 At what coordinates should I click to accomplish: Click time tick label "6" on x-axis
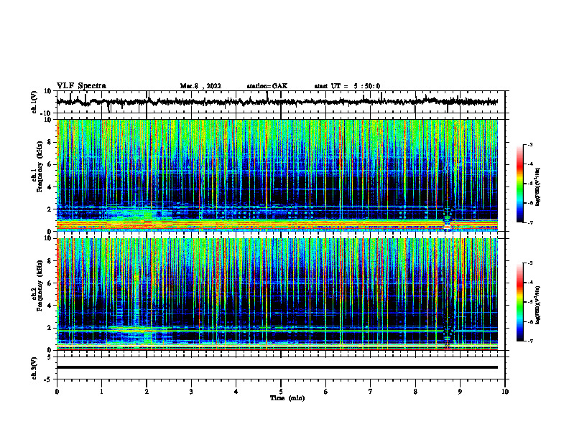click(x=326, y=392)
